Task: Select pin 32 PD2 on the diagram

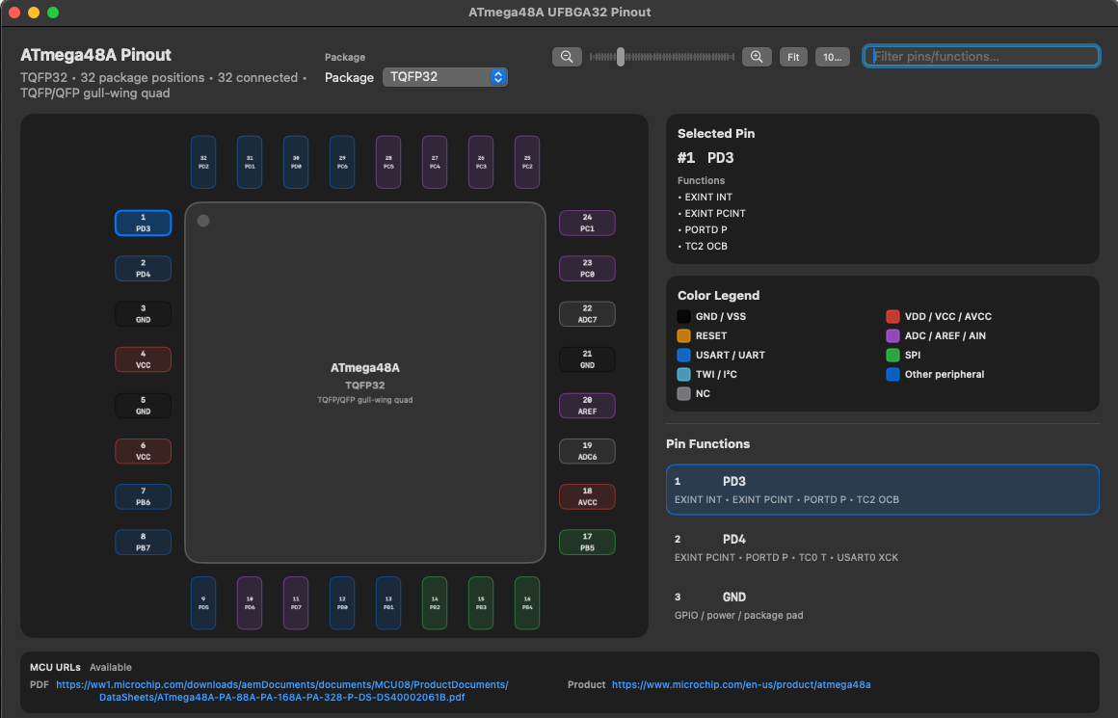Action: coord(203,162)
